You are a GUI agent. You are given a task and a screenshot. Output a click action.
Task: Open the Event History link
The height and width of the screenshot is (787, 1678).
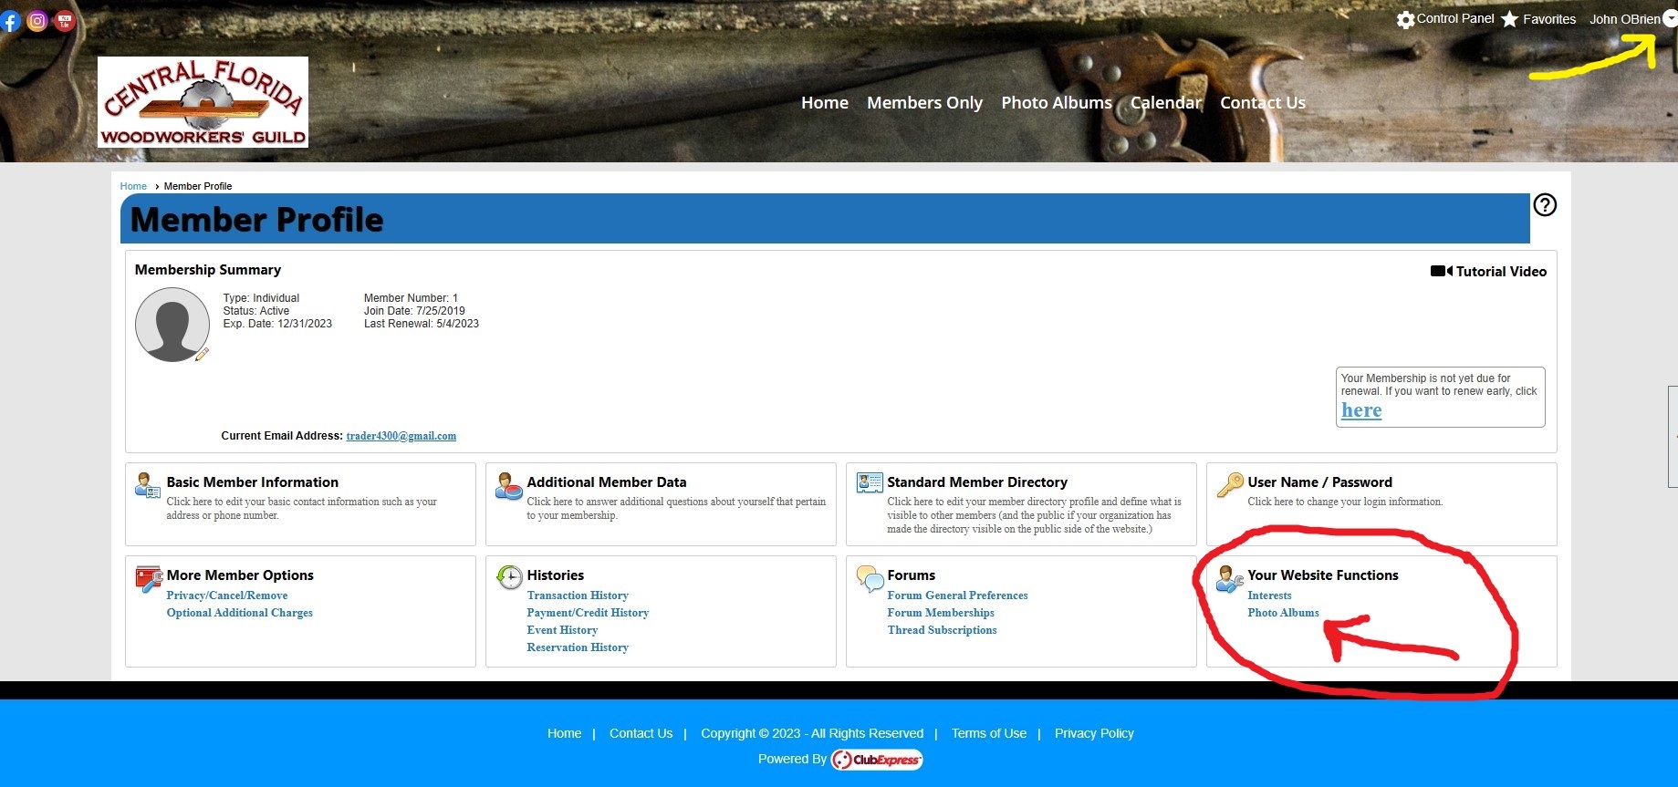pos(562,630)
